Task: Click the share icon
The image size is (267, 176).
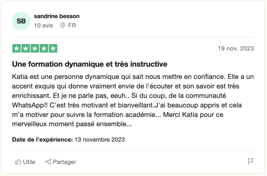Action: [x=48, y=162]
